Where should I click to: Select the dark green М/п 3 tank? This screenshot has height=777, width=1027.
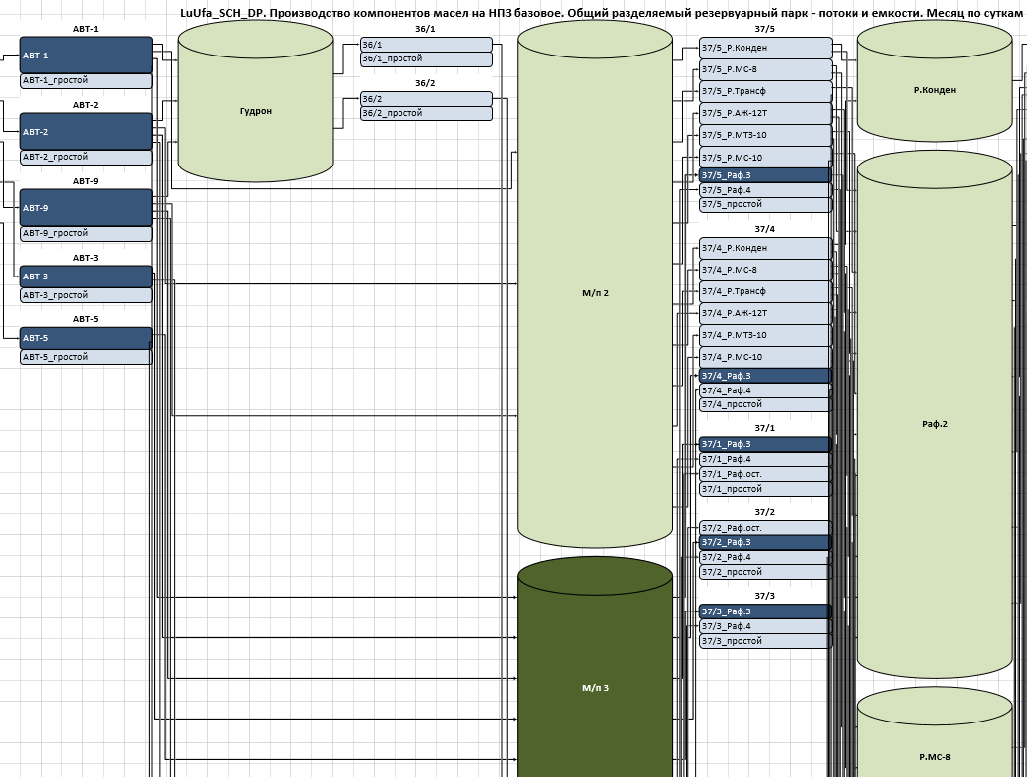[x=595, y=687]
